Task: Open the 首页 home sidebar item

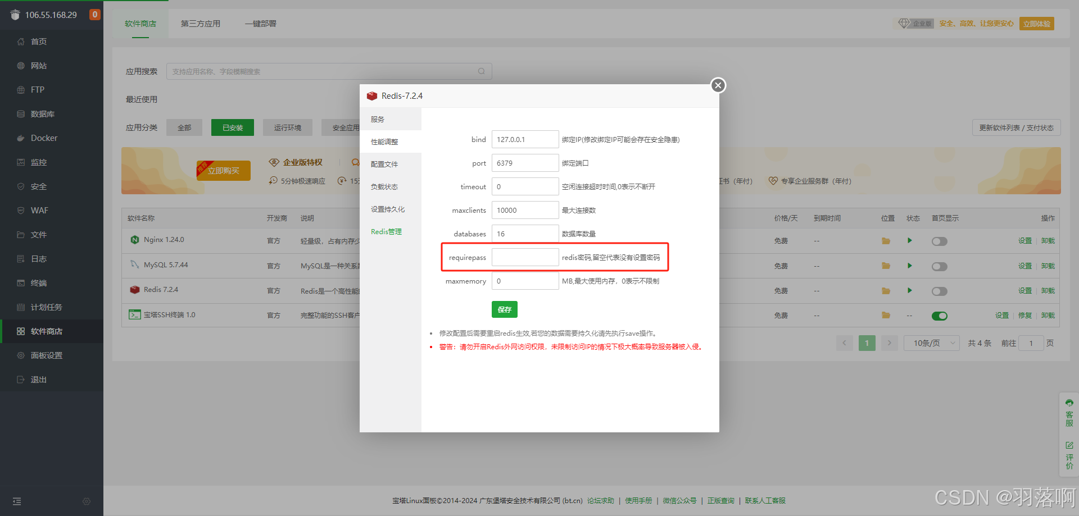Action: click(51, 42)
